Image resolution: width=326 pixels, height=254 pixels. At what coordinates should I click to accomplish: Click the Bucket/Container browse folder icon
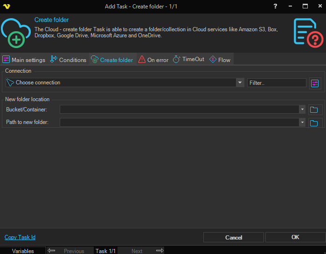tap(314, 110)
